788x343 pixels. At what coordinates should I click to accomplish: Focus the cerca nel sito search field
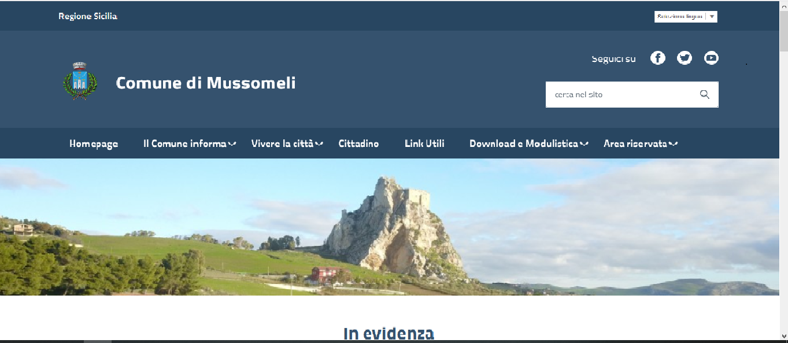coord(619,94)
